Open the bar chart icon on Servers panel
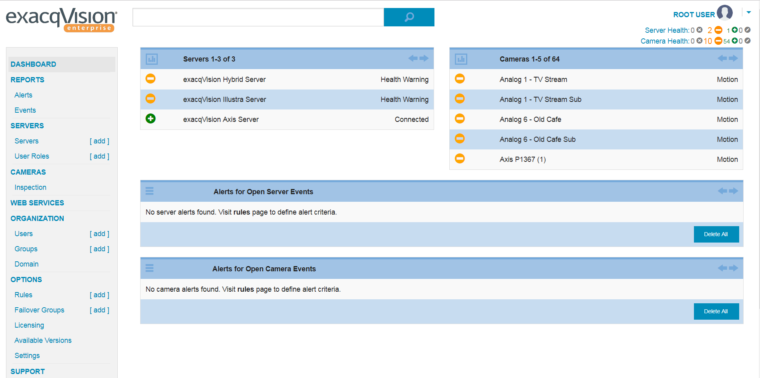 tap(151, 58)
